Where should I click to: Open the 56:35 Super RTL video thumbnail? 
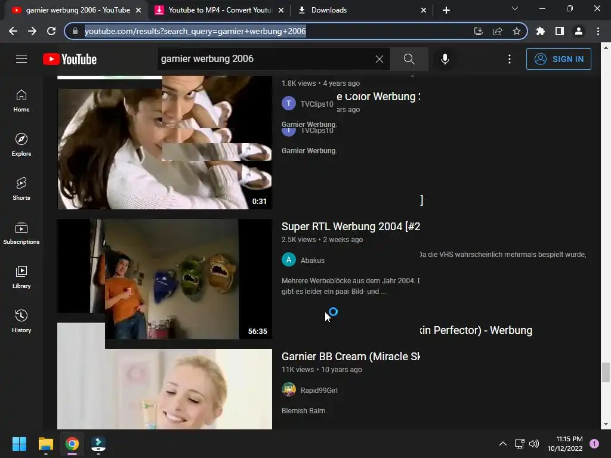click(165, 279)
